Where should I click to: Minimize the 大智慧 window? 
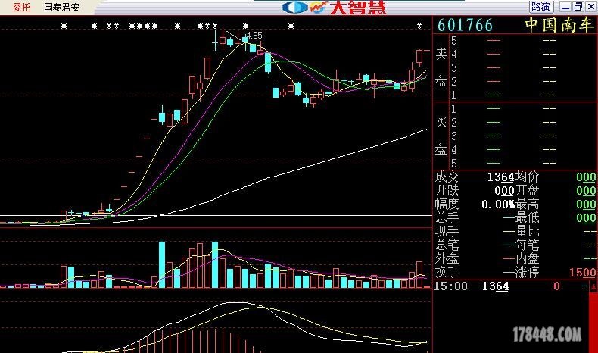pos(563,7)
